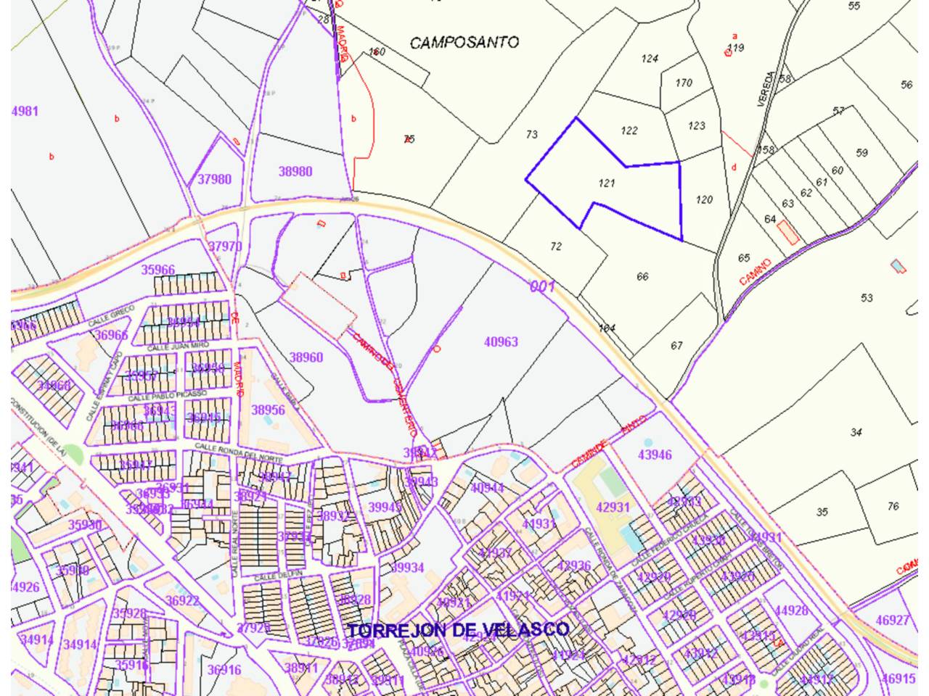Select parcel number 53
Screen dimensions: 929x696
pos(867,297)
